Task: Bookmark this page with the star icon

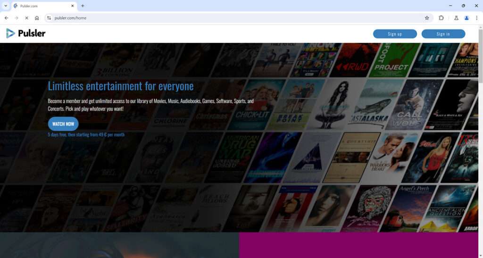Action: [427, 18]
